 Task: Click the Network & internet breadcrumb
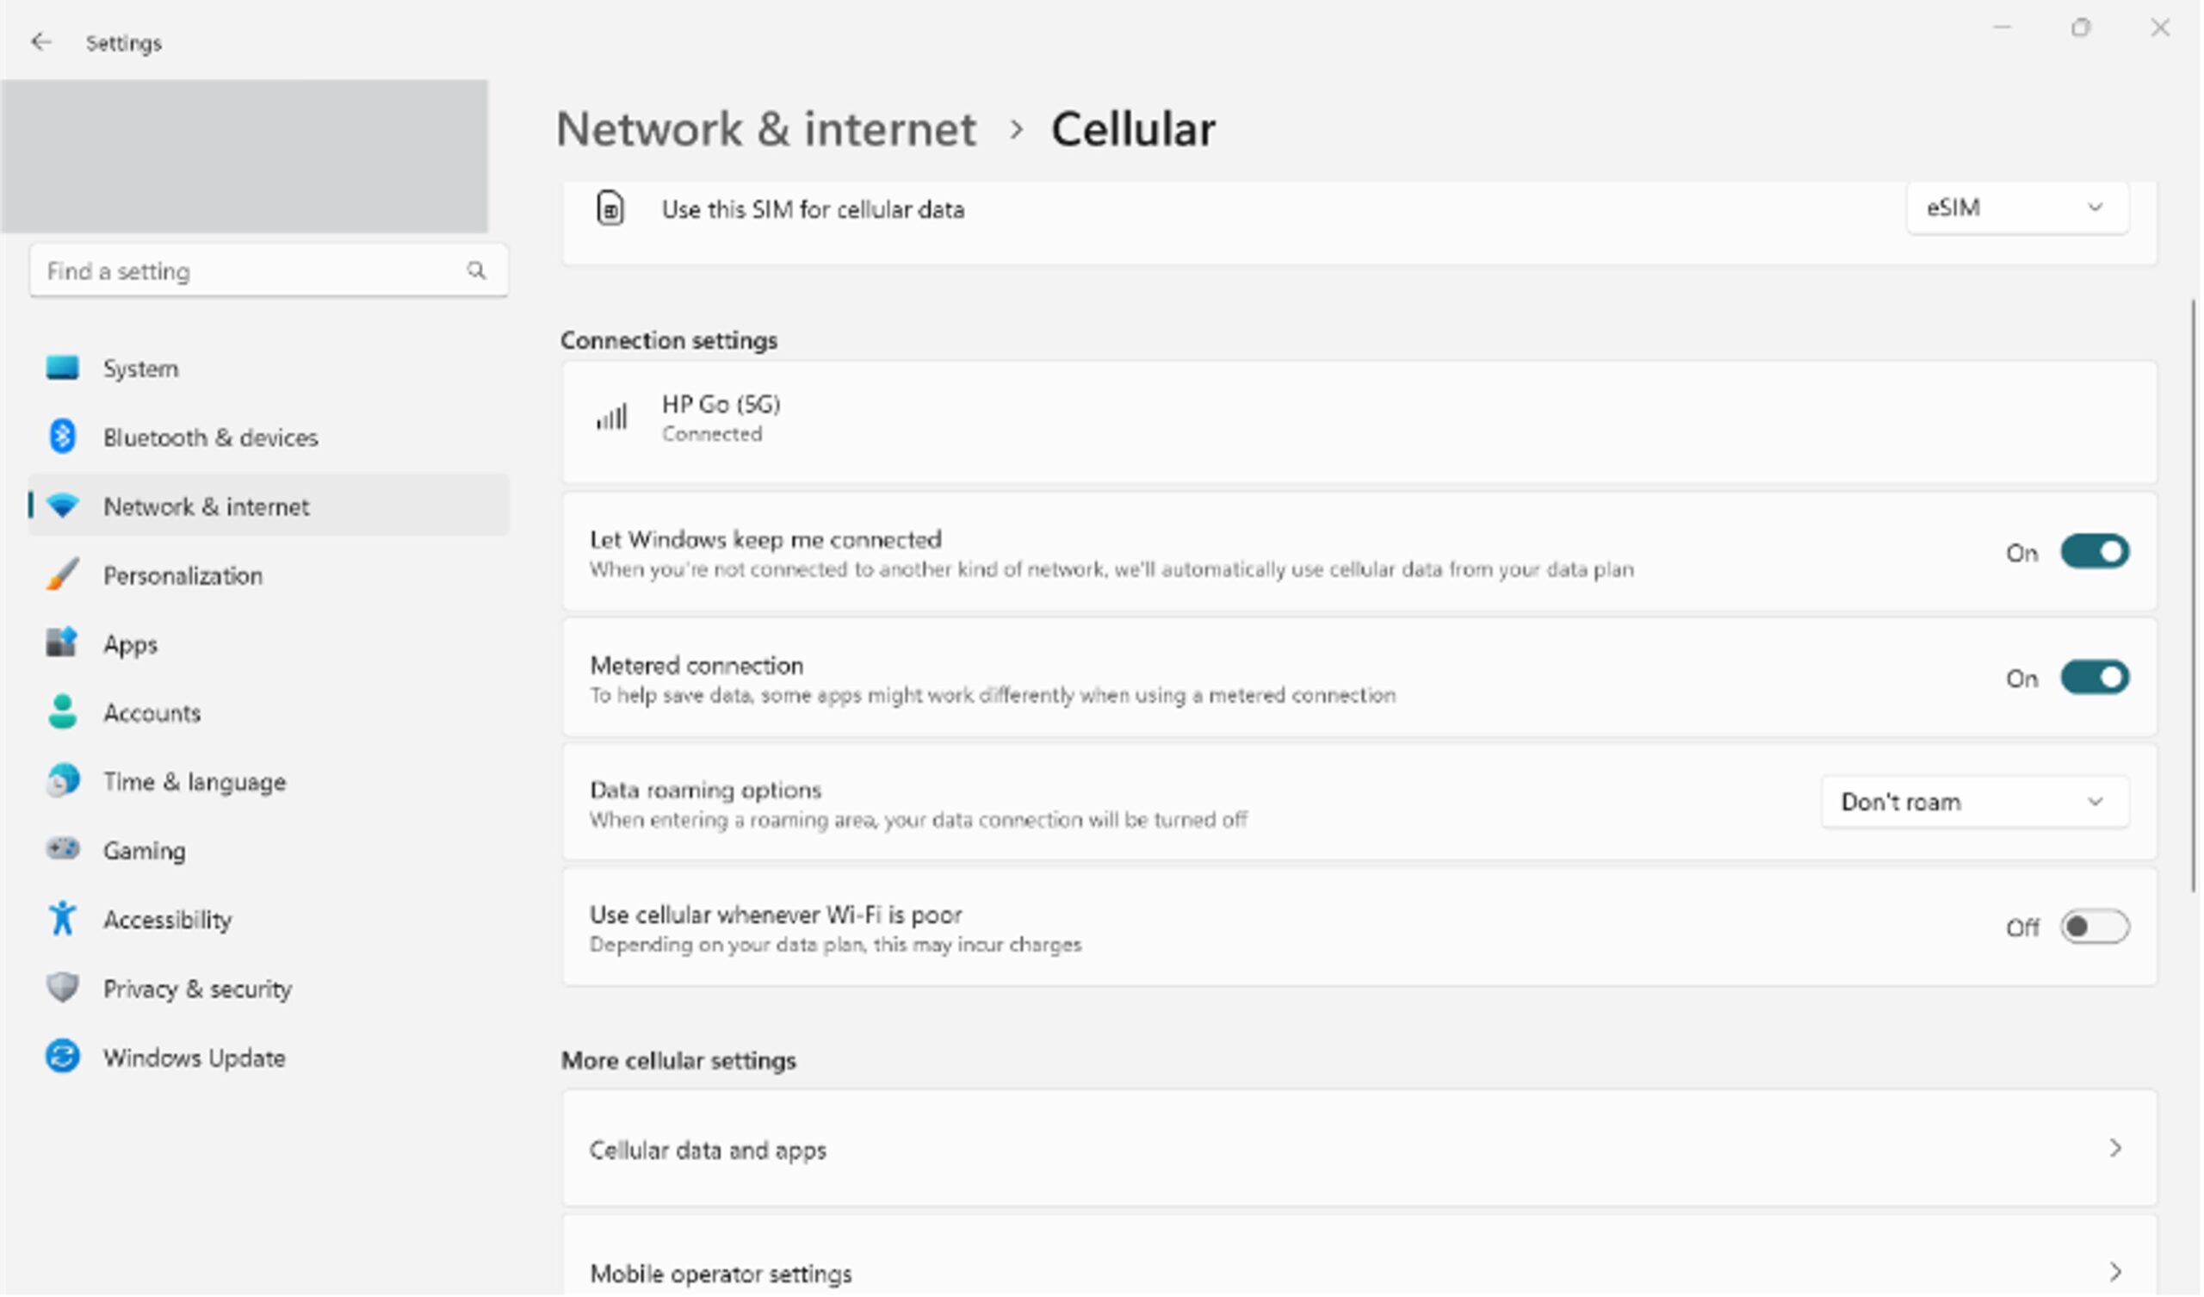(765, 129)
